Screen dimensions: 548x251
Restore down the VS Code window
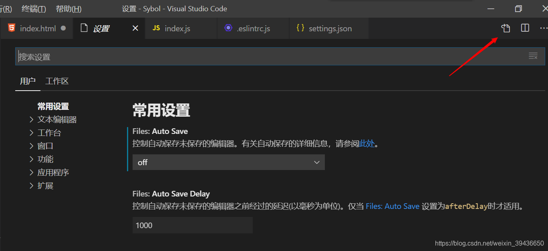click(518, 8)
